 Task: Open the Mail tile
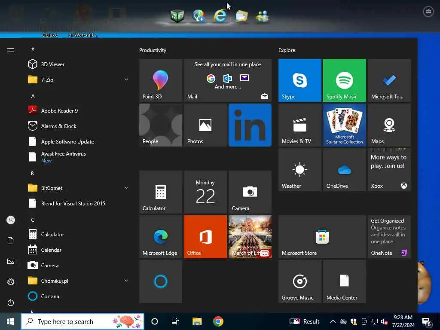(228, 80)
